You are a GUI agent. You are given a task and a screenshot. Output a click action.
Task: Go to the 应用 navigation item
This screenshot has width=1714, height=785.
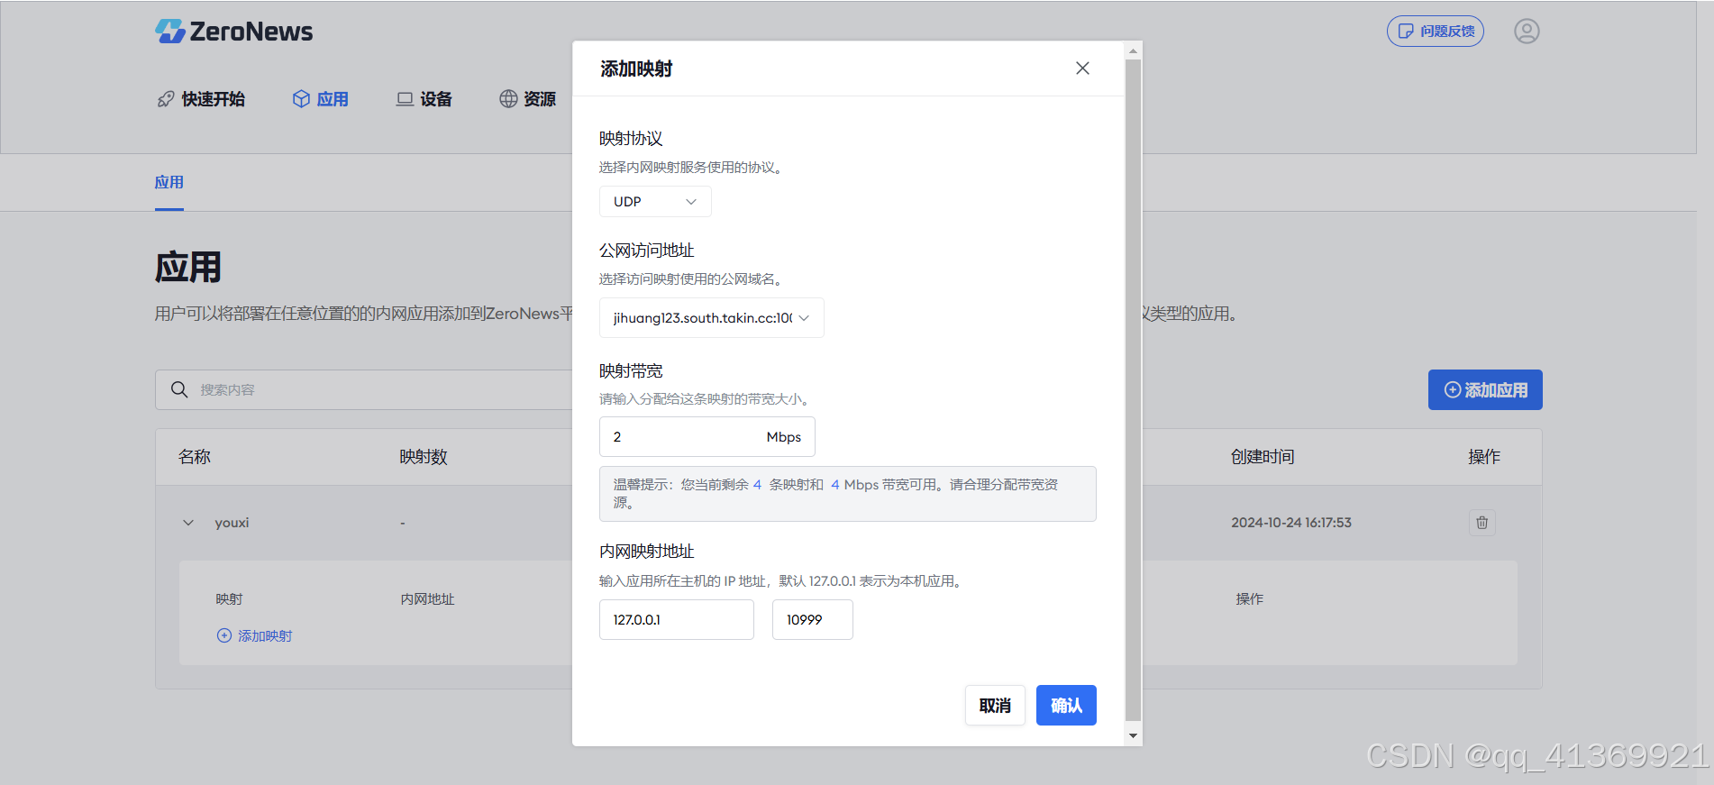click(x=321, y=99)
